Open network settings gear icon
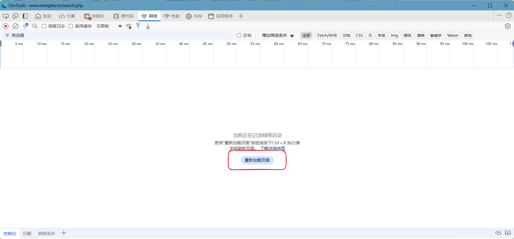Image resolution: width=514 pixels, height=239 pixels. pyautogui.click(x=508, y=26)
